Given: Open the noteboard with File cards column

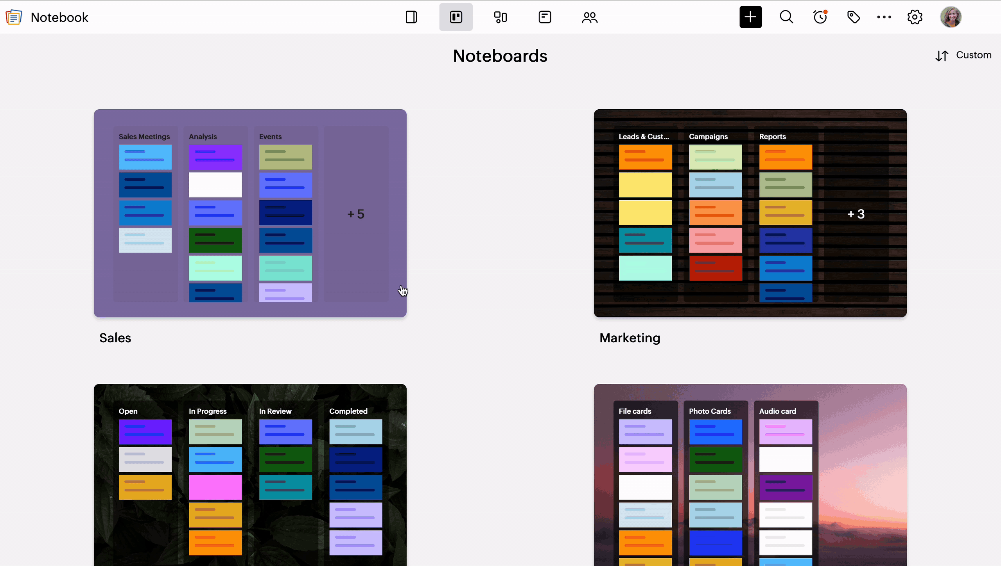Looking at the screenshot, I should pyautogui.click(x=750, y=474).
